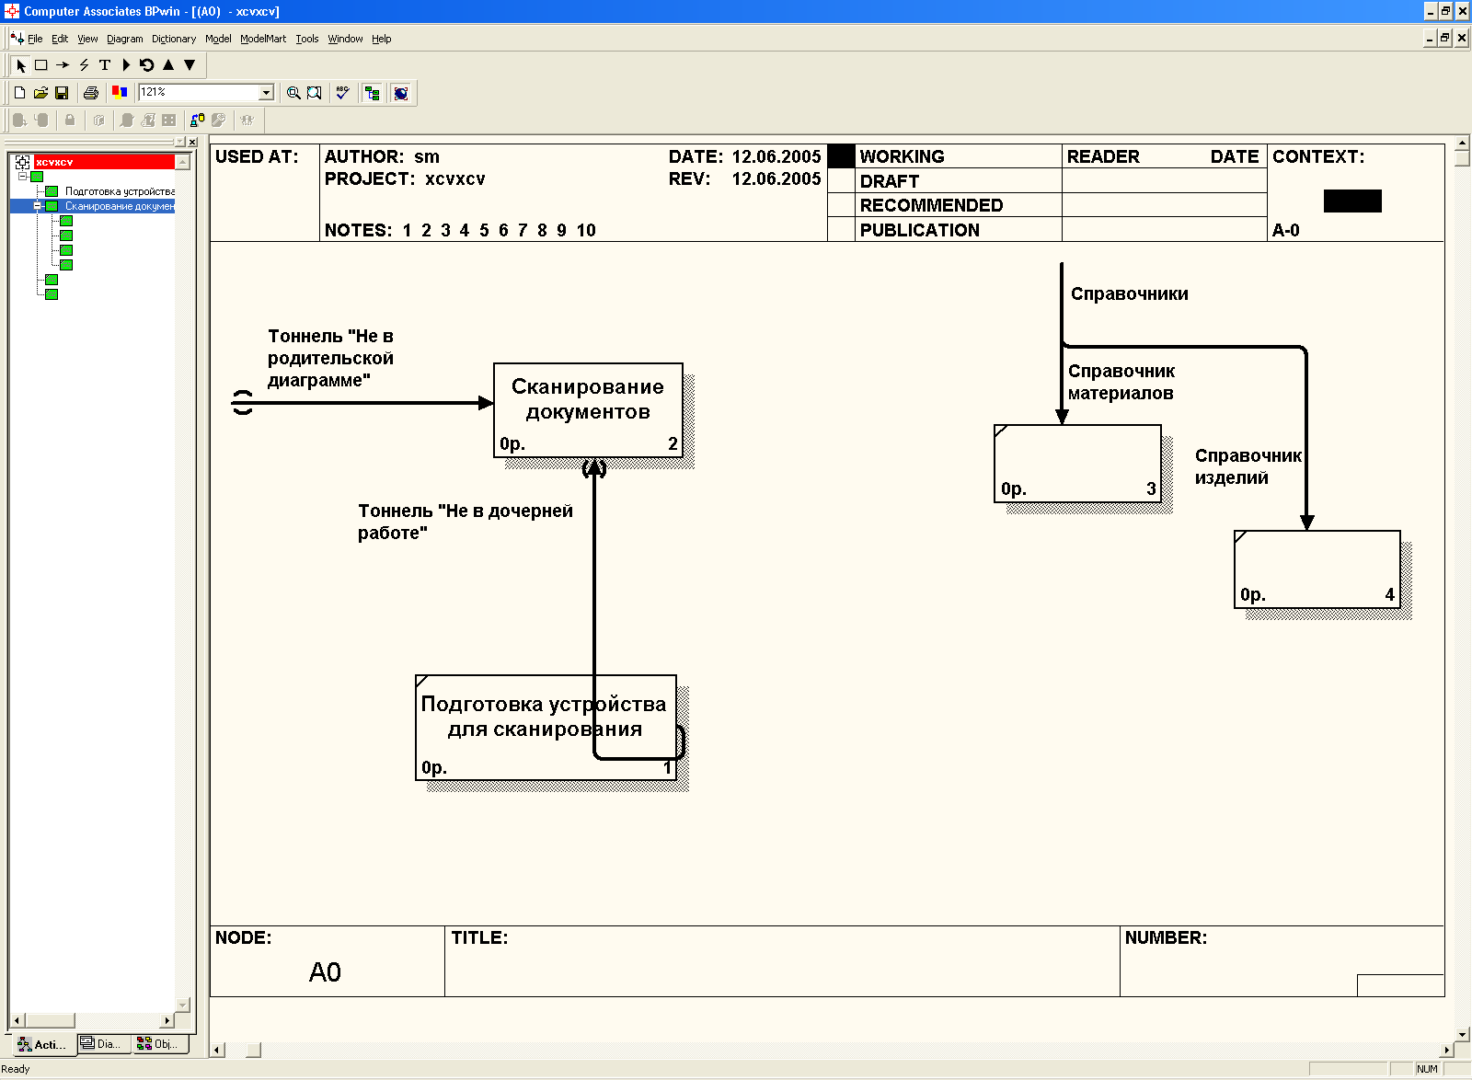The width and height of the screenshot is (1472, 1080).
Task: Open the Edit menu
Action: pyautogui.click(x=60, y=39)
